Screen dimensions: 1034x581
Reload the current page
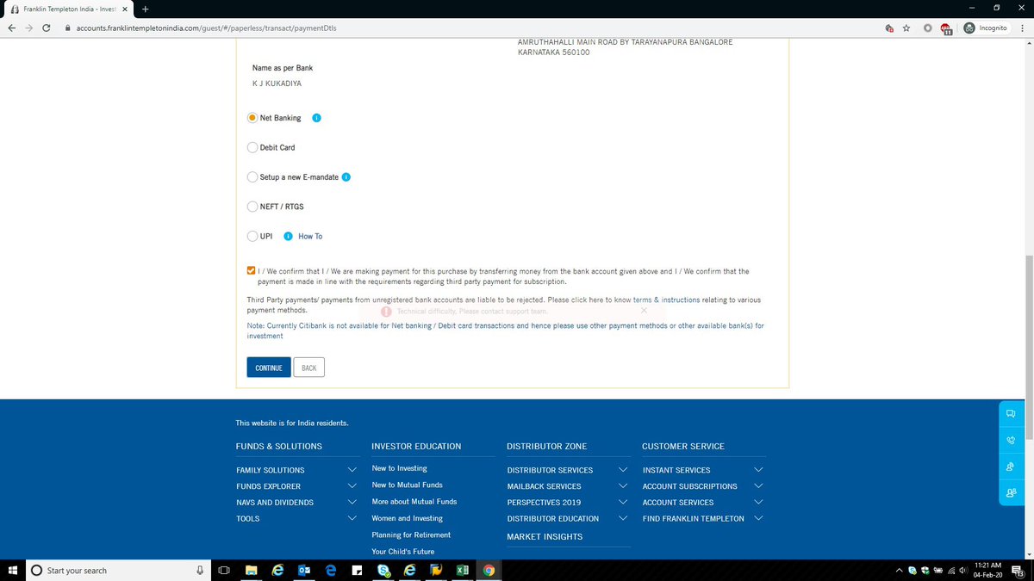click(45, 28)
